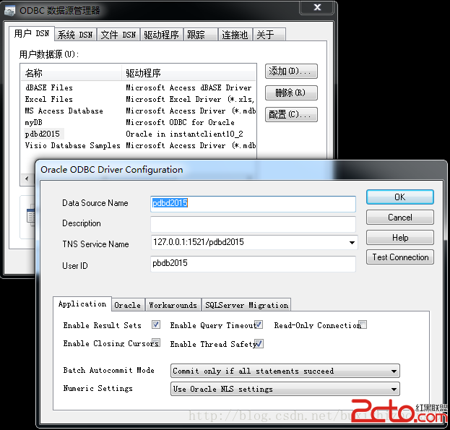Viewport: 450px width, 430px height.
Task: Click the 配置(C)... button
Action: click(x=291, y=114)
